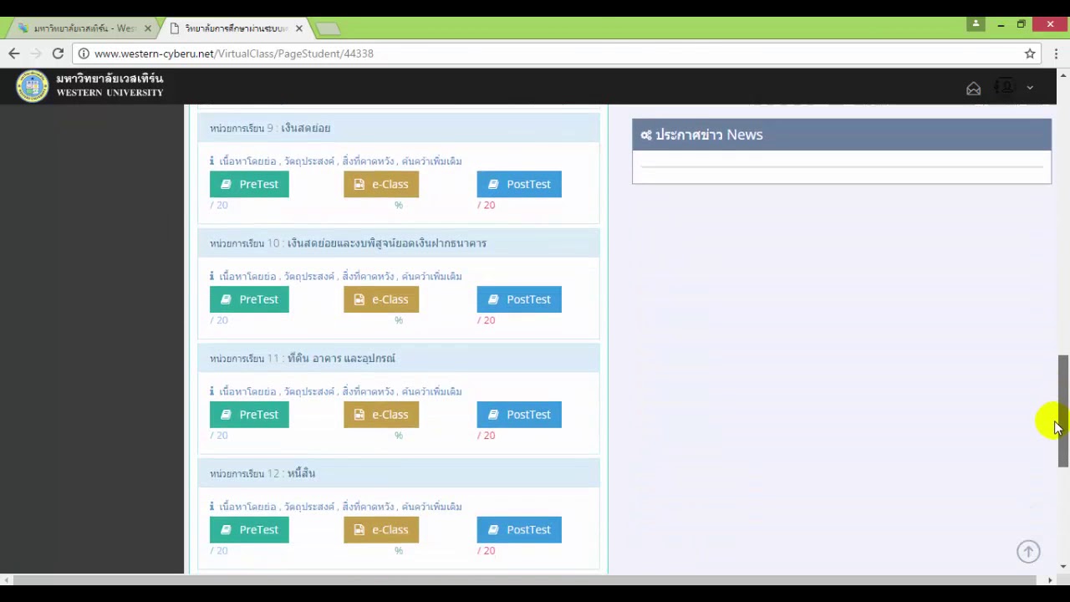This screenshot has height=602, width=1070.
Task: Click the scroll up arrow
Action: pyautogui.click(x=1063, y=76)
